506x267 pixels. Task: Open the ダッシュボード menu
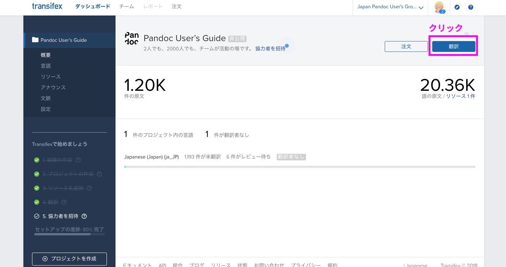coord(92,6)
